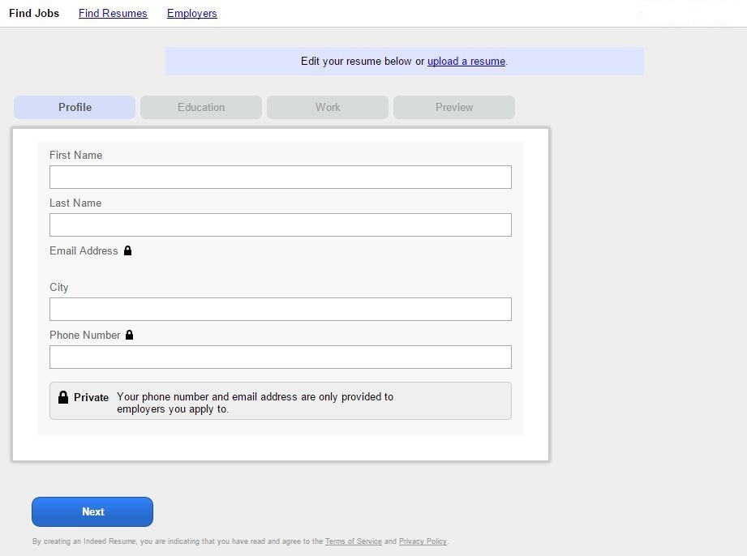Click the Private notice text
The height and width of the screenshot is (556, 747).
click(x=255, y=403)
